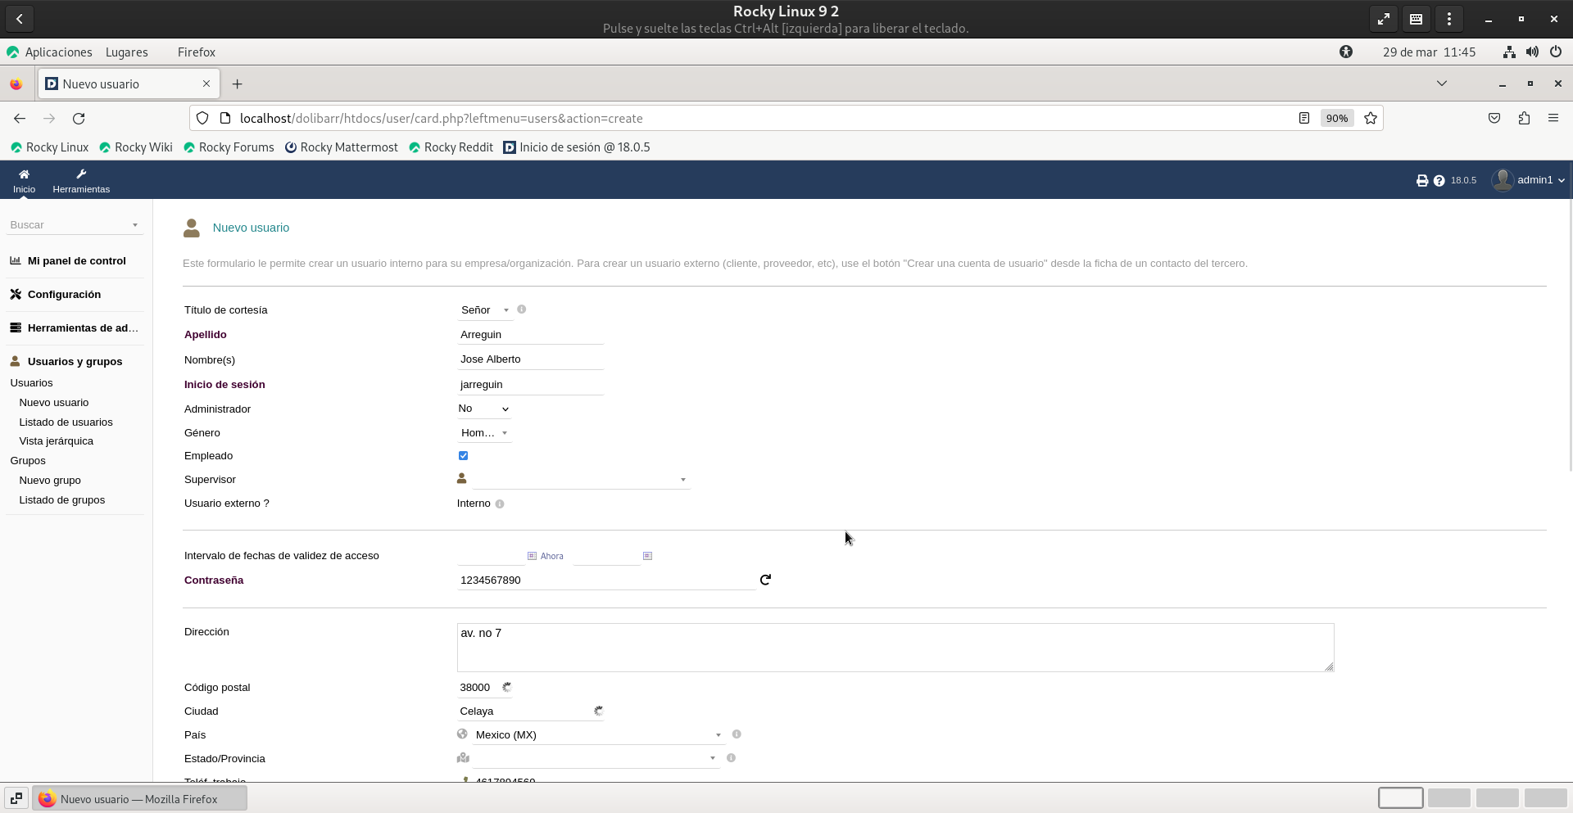Viewport: 1573px width, 813px height.
Task: Open the help question mark icon
Action: (x=1439, y=181)
